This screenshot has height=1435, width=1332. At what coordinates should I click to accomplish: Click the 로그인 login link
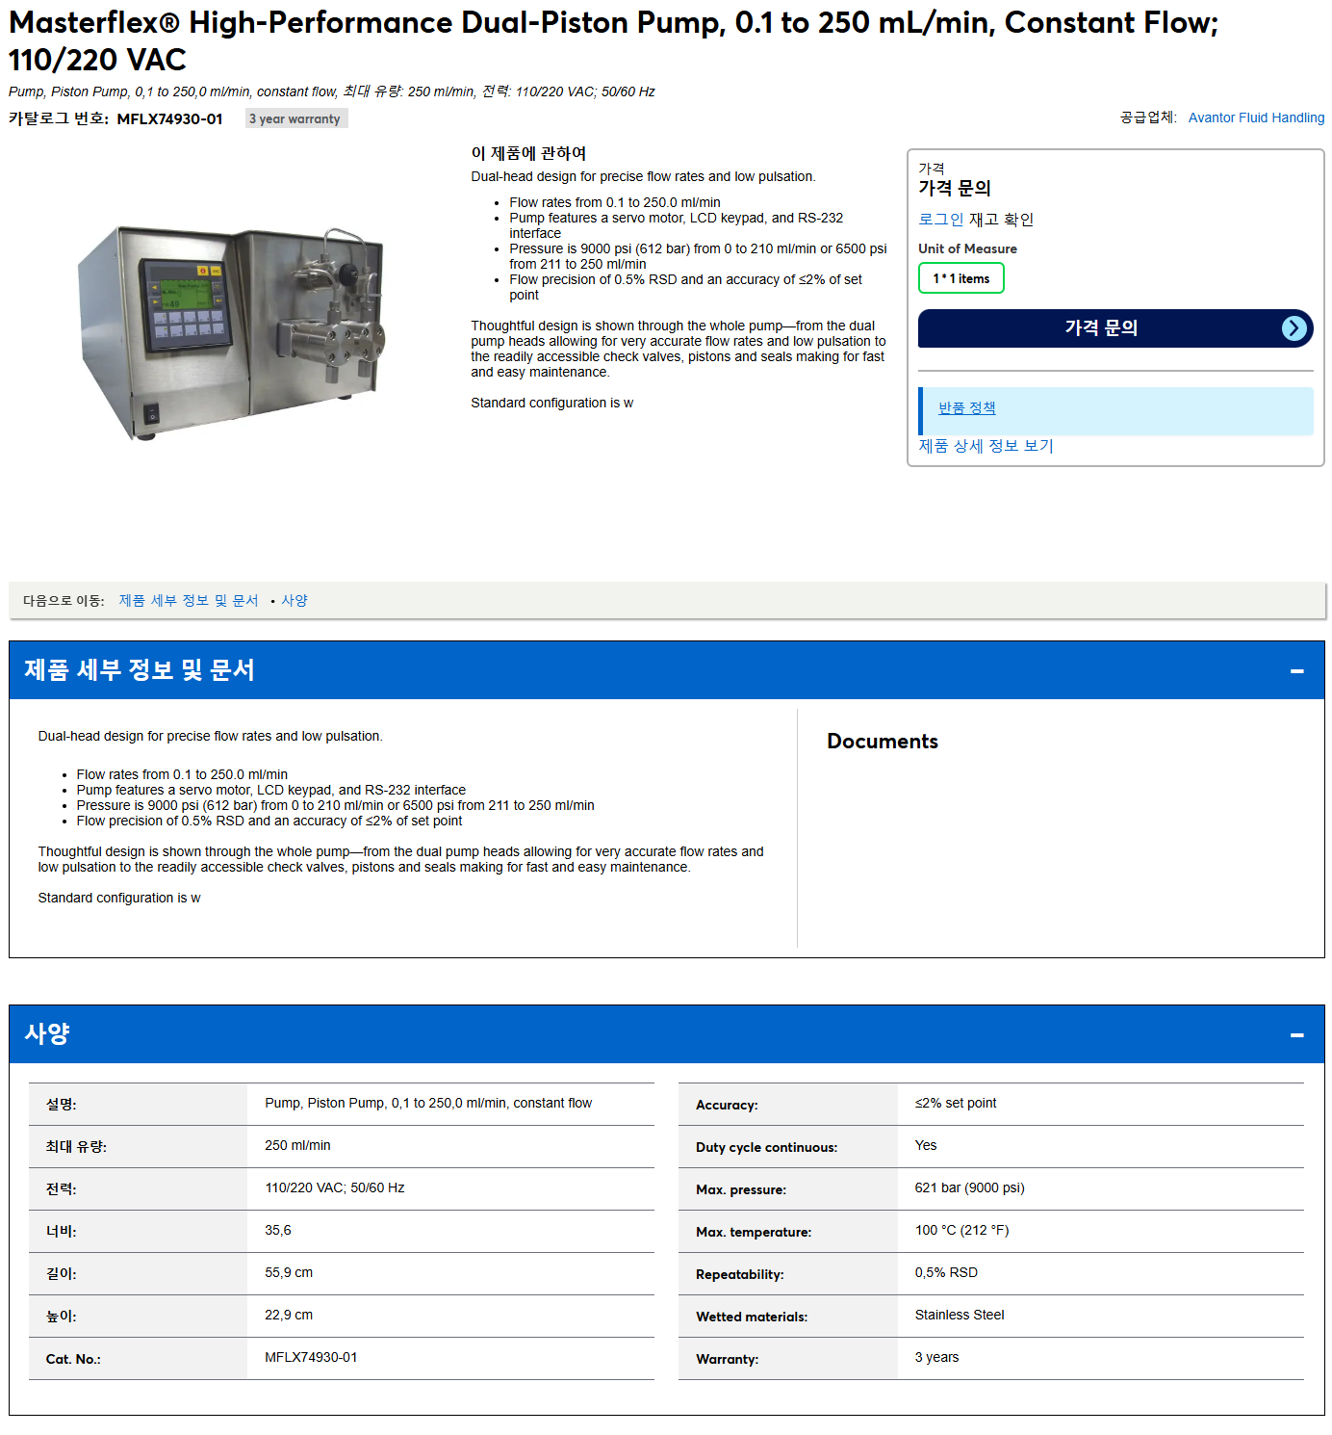point(940,220)
